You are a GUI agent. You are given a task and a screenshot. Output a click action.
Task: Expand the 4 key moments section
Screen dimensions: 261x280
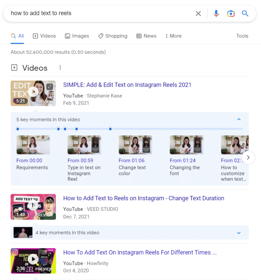tap(239, 233)
